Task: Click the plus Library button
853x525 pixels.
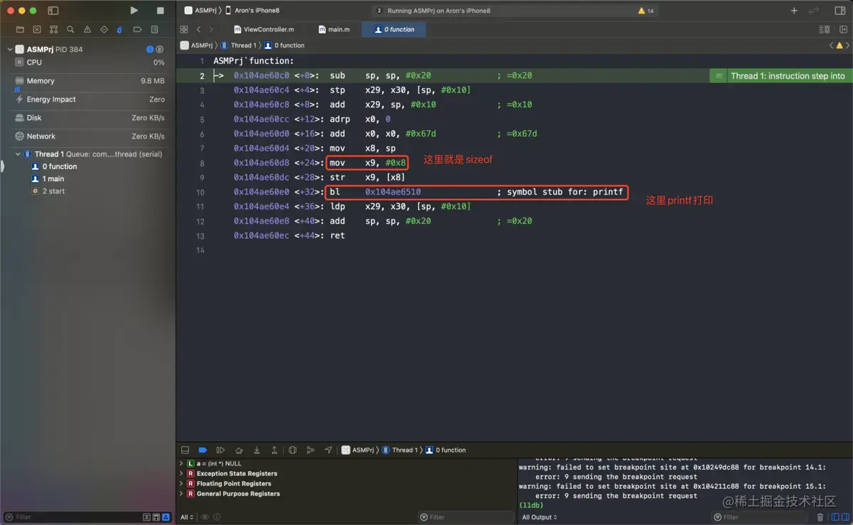Action: pos(794,11)
